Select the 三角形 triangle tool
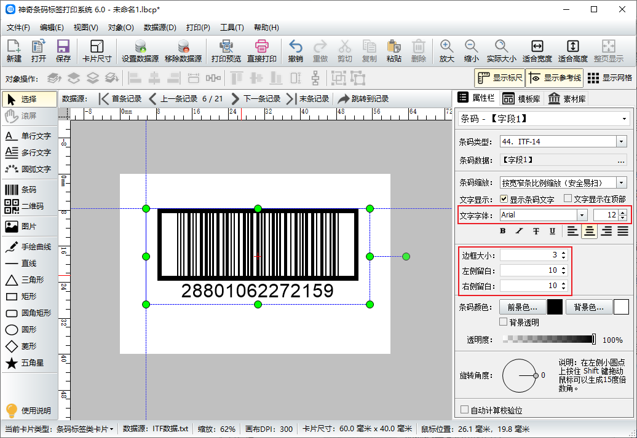Image resolution: width=637 pixels, height=438 pixels. 28,280
